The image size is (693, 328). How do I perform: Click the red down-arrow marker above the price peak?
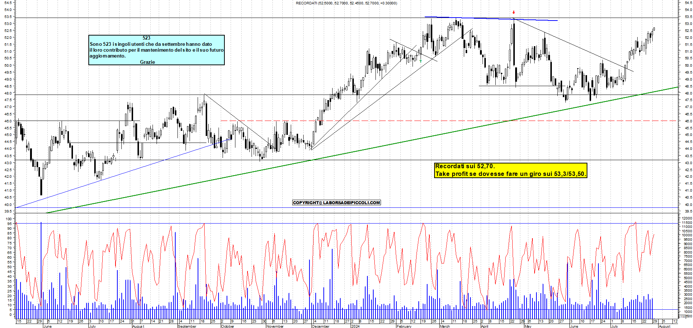[x=514, y=12]
